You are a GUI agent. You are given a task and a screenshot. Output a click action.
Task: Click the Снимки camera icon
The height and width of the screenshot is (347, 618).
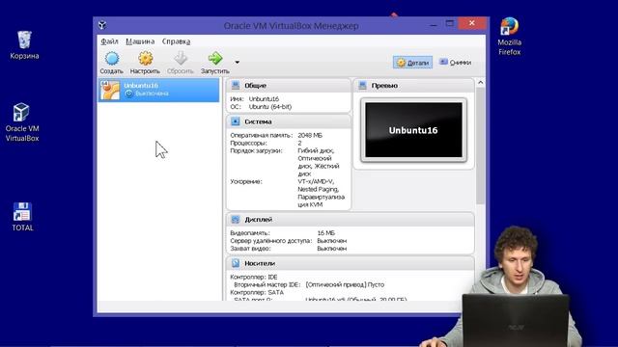[x=444, y=62]
